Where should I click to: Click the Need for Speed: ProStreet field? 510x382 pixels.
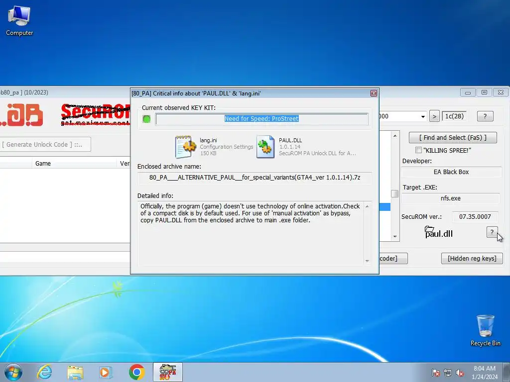(x=262, y=119)
